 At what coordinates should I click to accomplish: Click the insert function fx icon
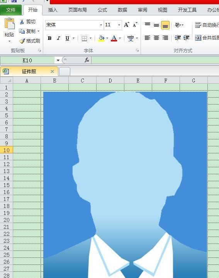pos(87,60)
